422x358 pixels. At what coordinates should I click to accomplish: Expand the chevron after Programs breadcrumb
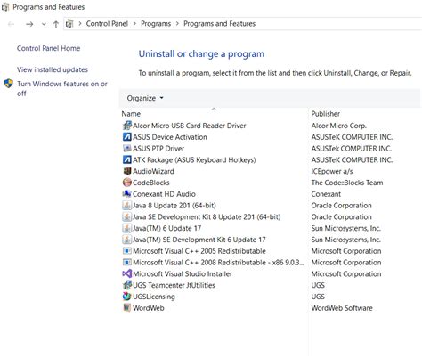[177, 24]
